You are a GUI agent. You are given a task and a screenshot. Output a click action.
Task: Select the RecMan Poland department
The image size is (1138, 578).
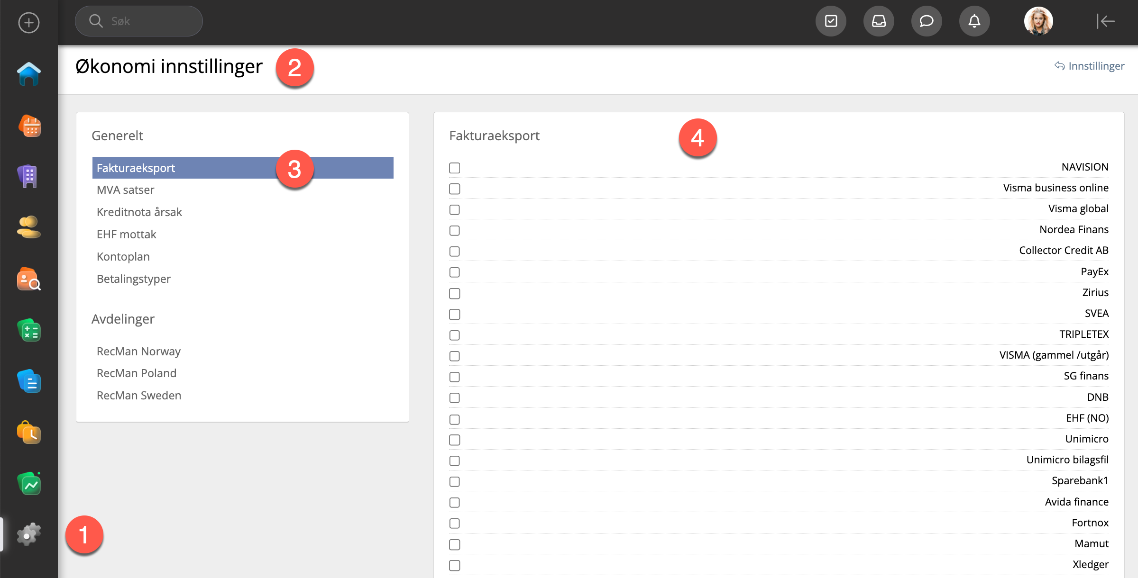[136, 373]
